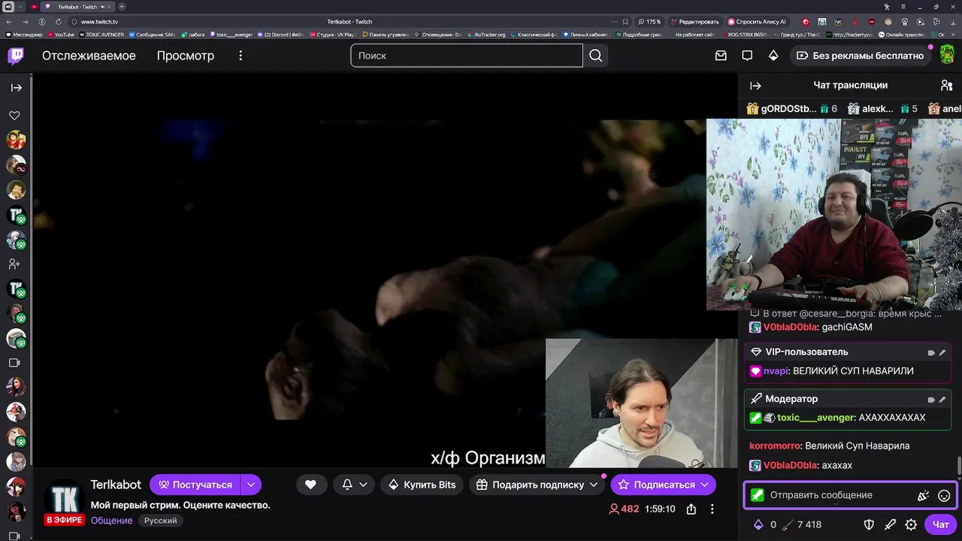Expand the left channel sidebar
This screenshot has height=541, width=962.
pos(16,87)
